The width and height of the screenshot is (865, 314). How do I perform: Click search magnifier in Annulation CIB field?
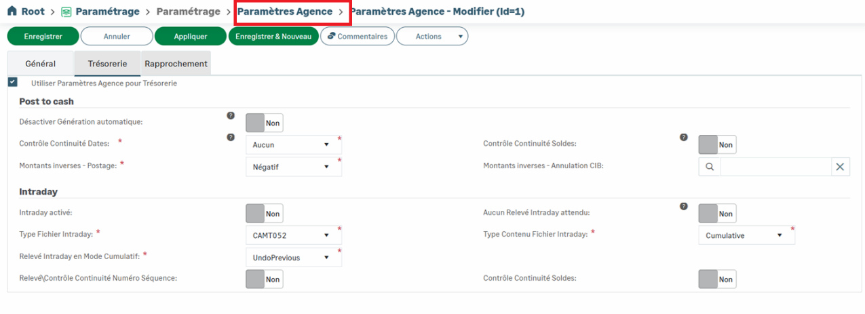click(x=710, y=167)
